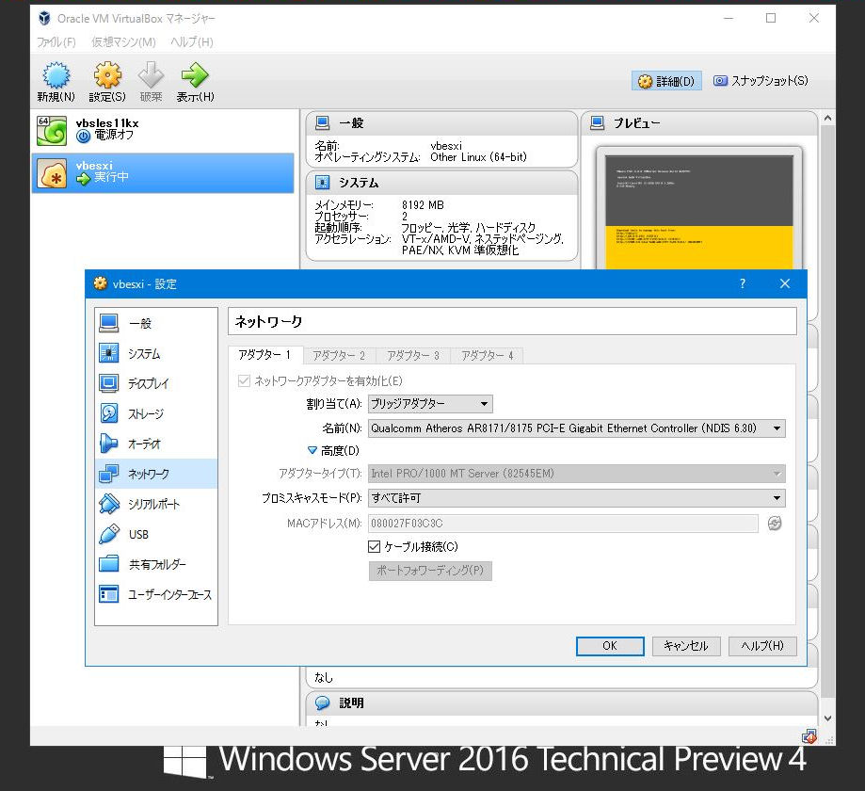This screenshot has width=865, height=791.
Task: Click the 一般 section header in details pane
Action: 441,123
